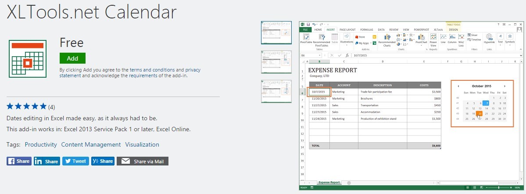526x194 pixels.
Task: Switch to the XLTools ribbon tab
Action: pyautogui.click(x=438, y=29)
